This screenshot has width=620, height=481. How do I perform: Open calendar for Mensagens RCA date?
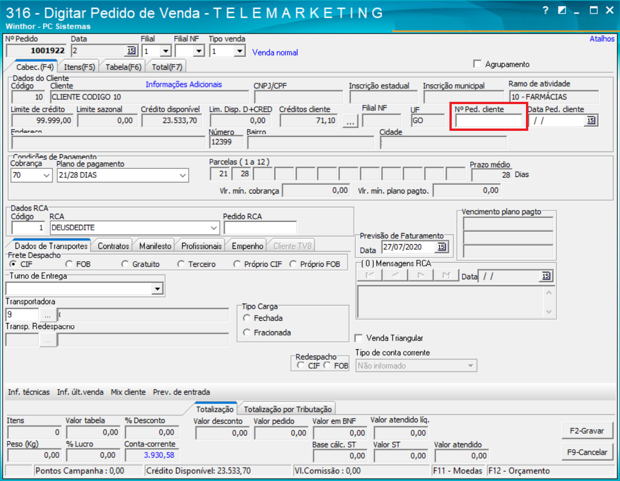pyautogui.click(x=546, y=276)
